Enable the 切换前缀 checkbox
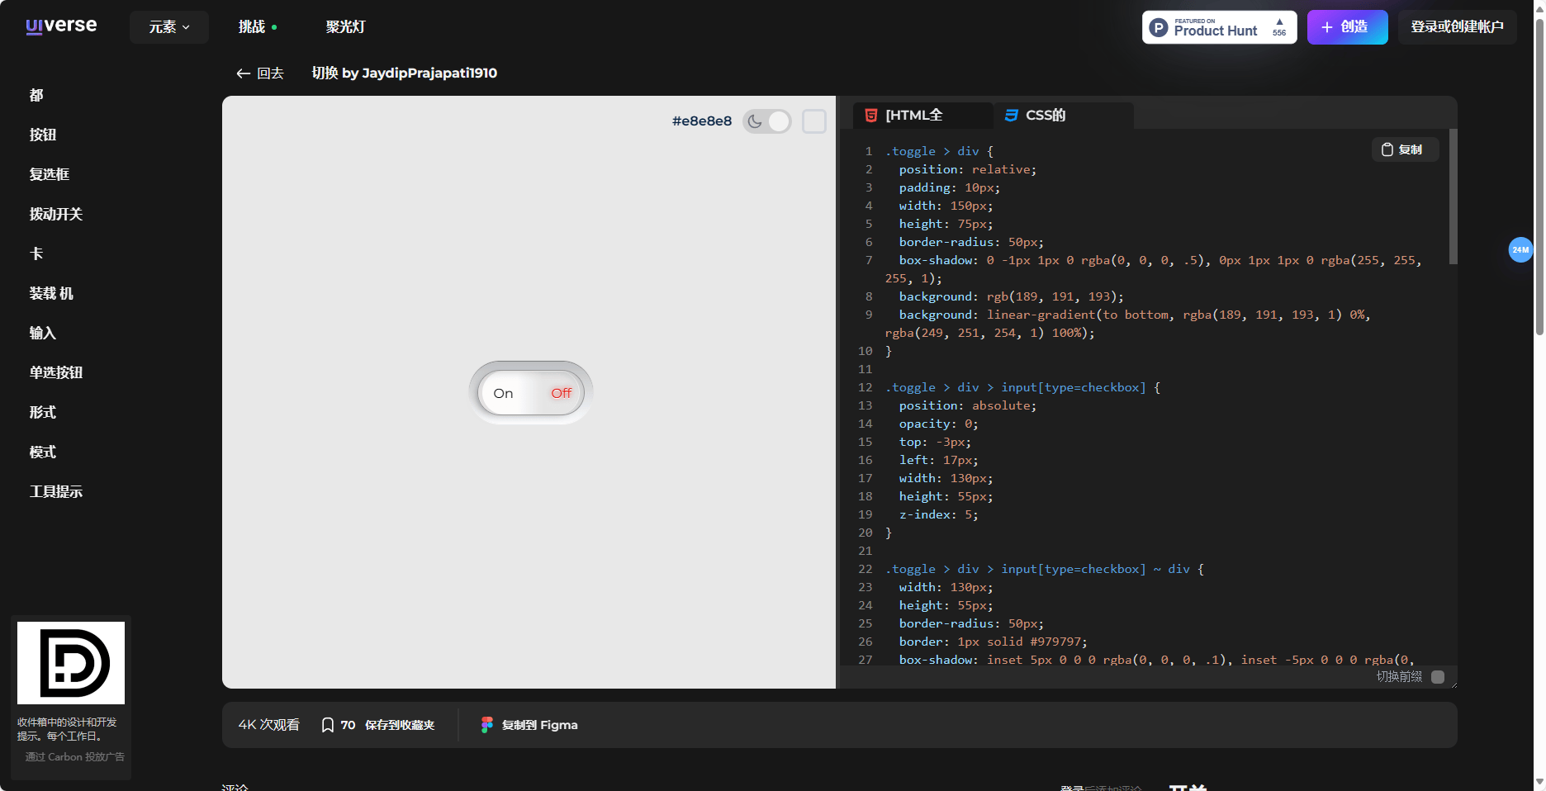The height and width of the screenshot is (791, 1546). pyautogui.click(x=1438, y=677)
